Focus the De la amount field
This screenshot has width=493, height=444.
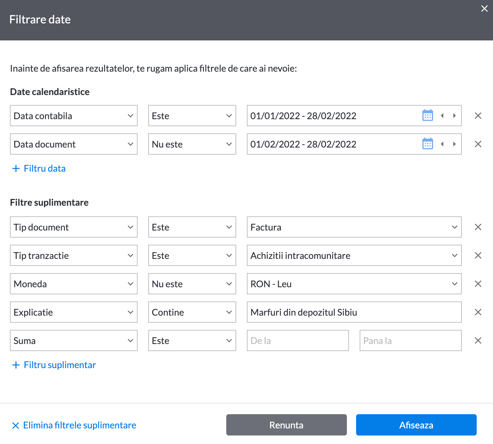(298, 340)
